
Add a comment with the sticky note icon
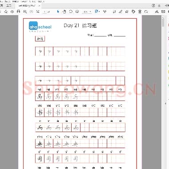coord(114,12)
